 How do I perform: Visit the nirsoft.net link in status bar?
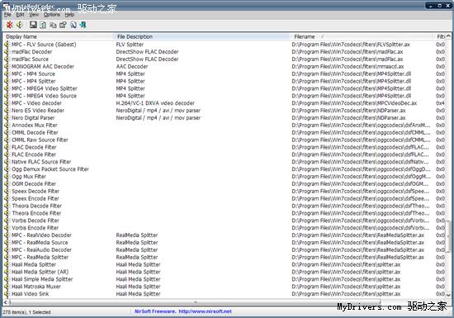tap(205, 311)
